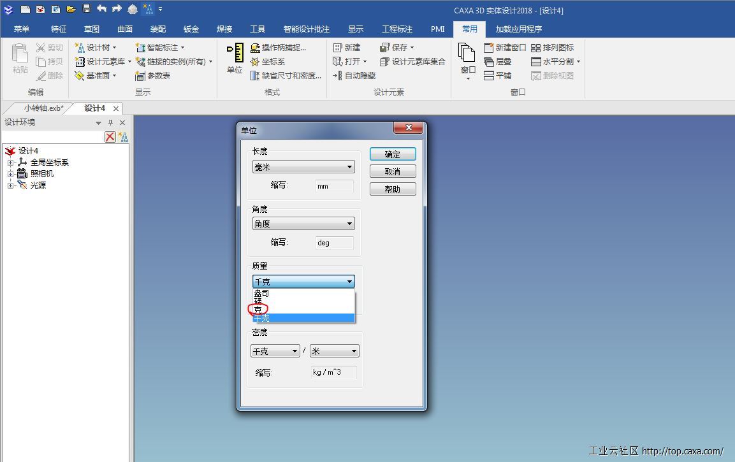This screenshot has width=735, height=462.
Task: Click the 基准面 ribbon item
Action: tap(96, 75)
